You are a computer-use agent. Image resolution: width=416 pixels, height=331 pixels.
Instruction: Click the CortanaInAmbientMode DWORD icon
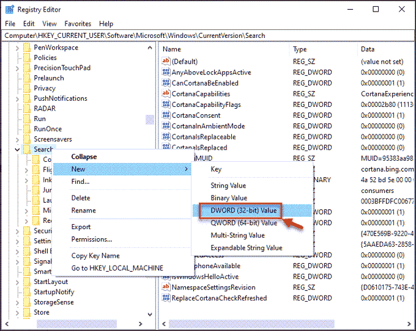(x=166, y=126)
